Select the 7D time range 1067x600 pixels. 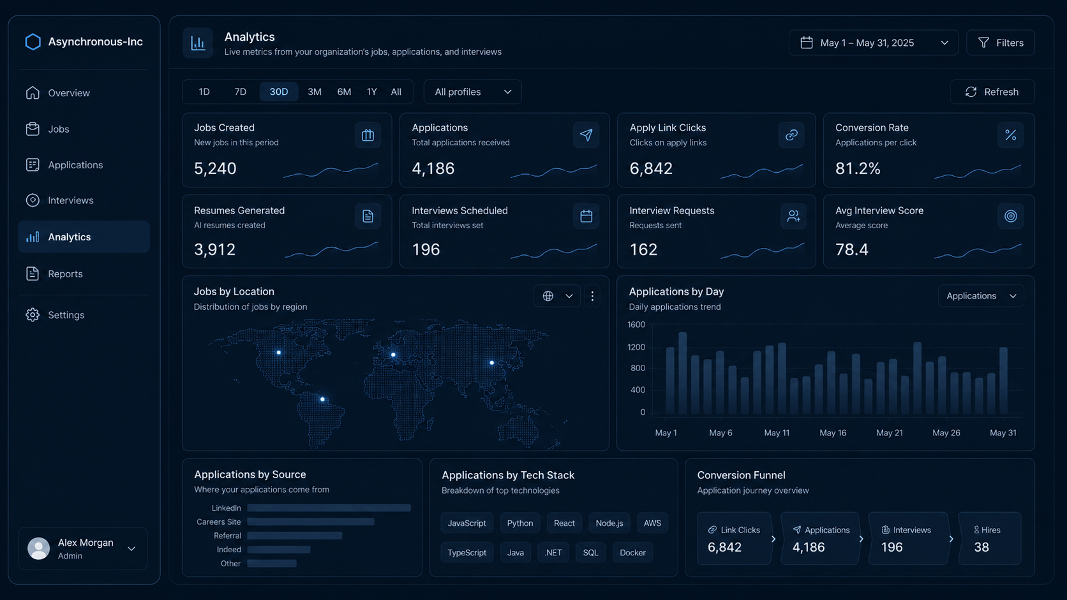coord(240,92)
